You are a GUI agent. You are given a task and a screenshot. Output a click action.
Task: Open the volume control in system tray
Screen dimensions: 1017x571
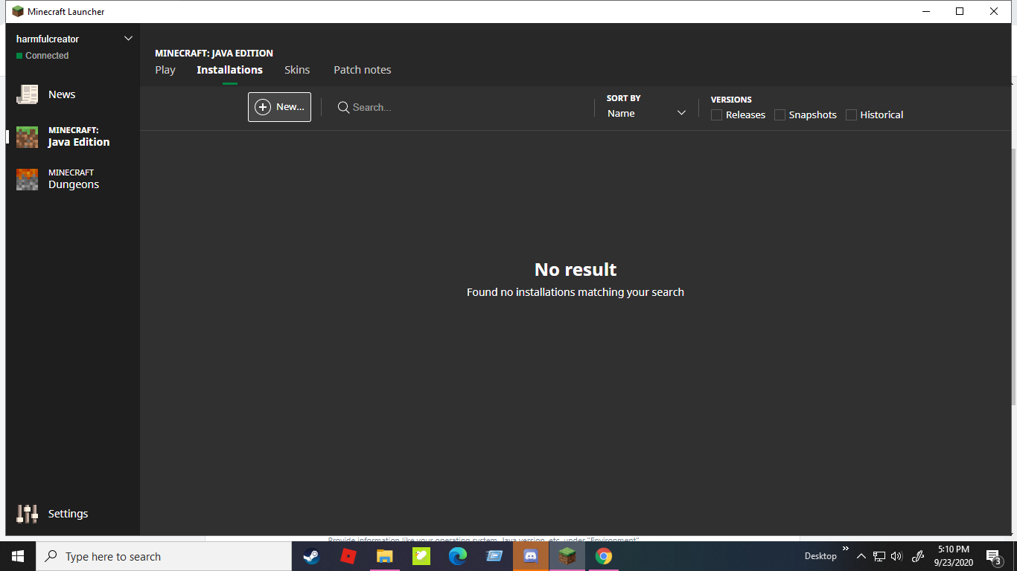(x=896, y=556)
